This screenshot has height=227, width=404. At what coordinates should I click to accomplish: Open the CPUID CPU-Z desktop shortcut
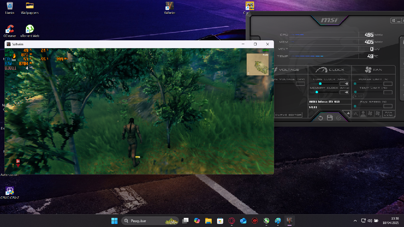(x=10, y=193)
